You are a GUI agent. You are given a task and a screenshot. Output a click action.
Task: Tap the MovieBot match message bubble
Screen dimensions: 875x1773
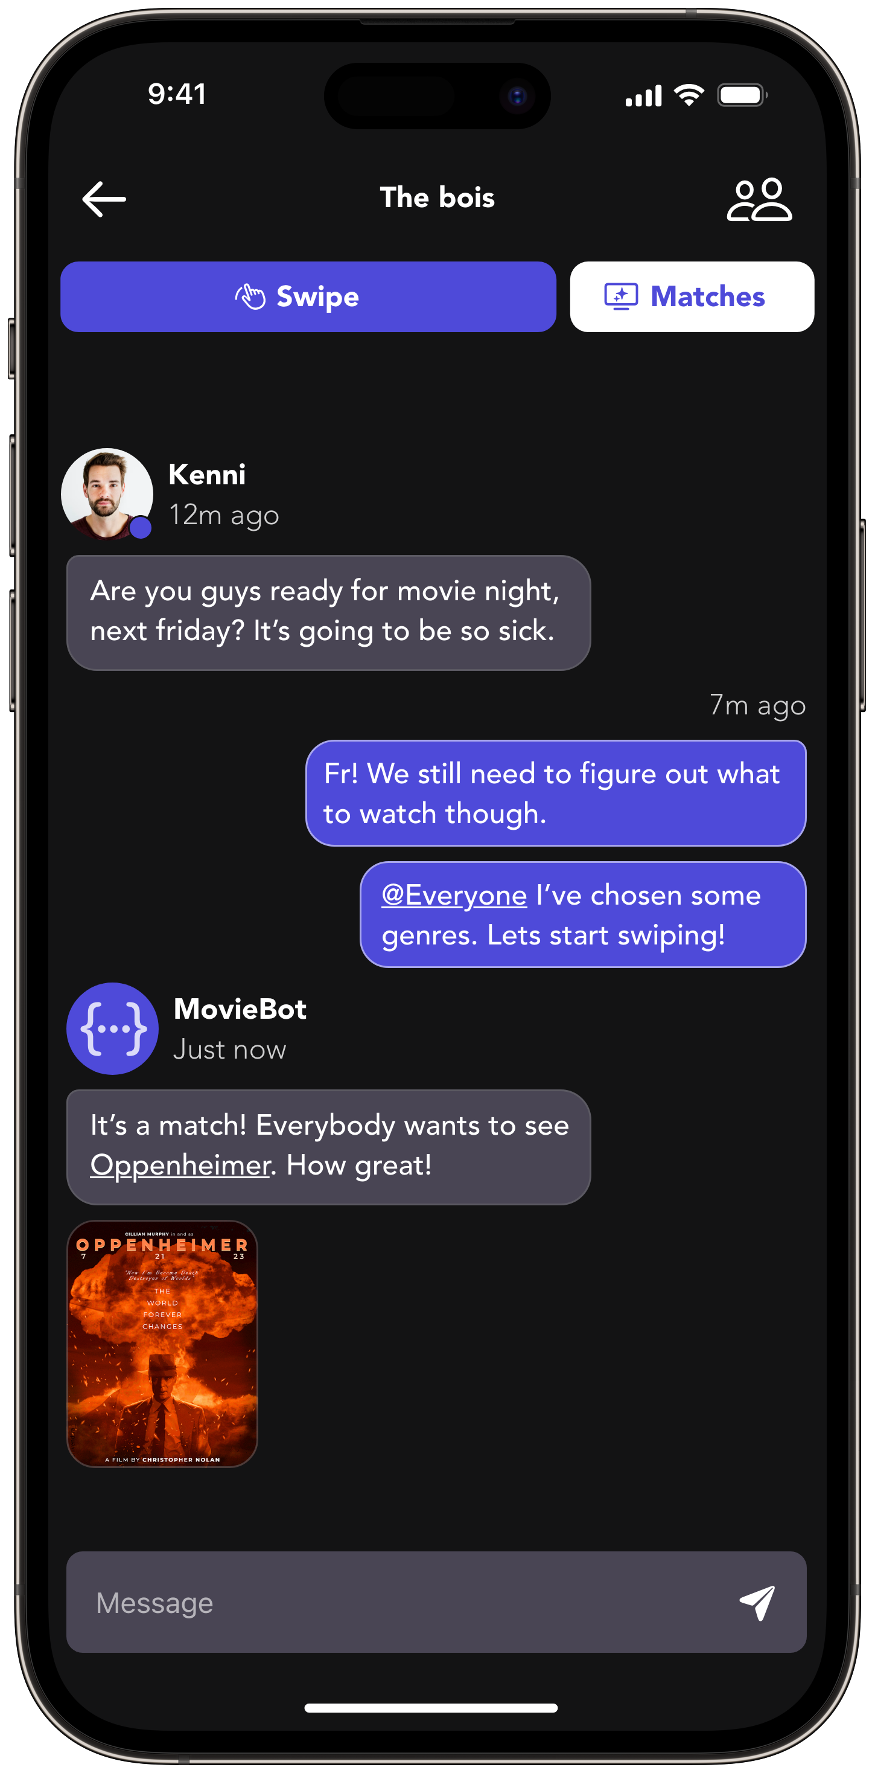click(328, 1147)
